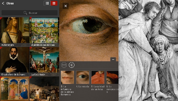Click the 'Obras' header title

tap(10, 3)
